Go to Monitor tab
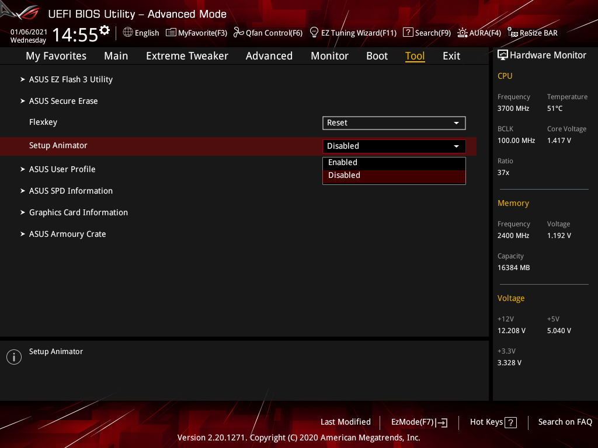598x448 pixels. point(329,56)
